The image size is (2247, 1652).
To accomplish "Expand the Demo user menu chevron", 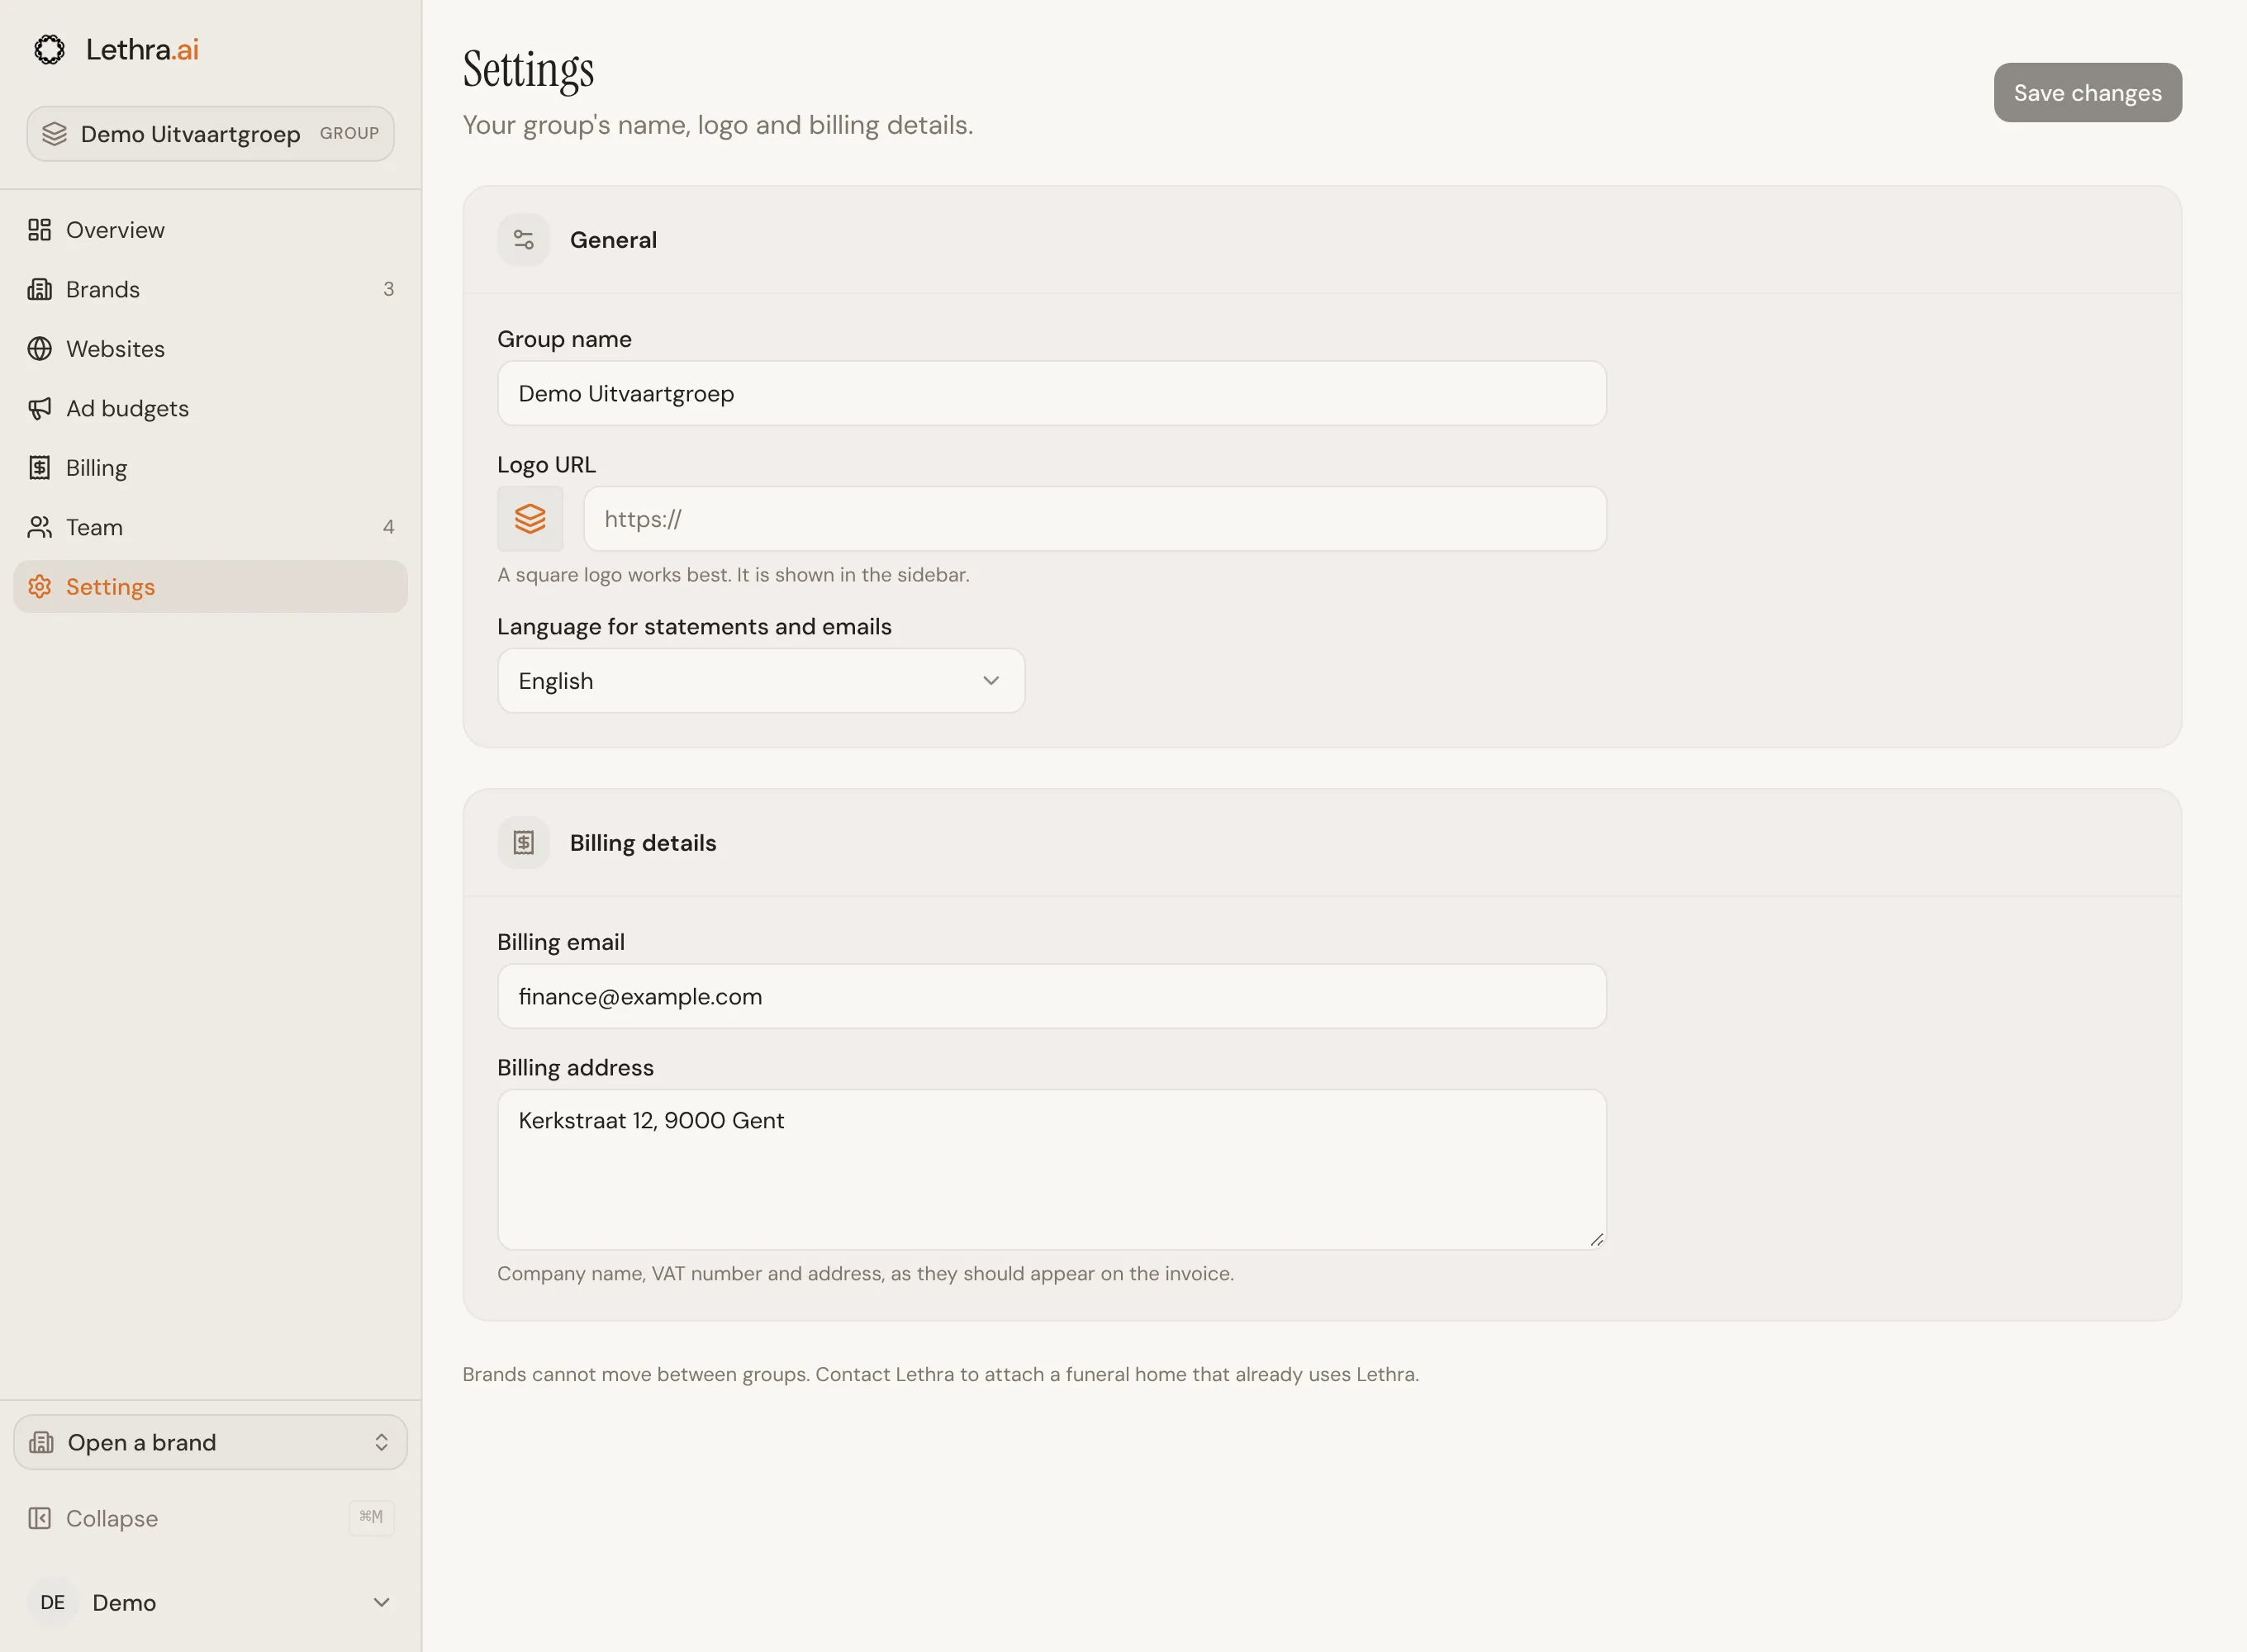I will click(x=381, y=1602).
